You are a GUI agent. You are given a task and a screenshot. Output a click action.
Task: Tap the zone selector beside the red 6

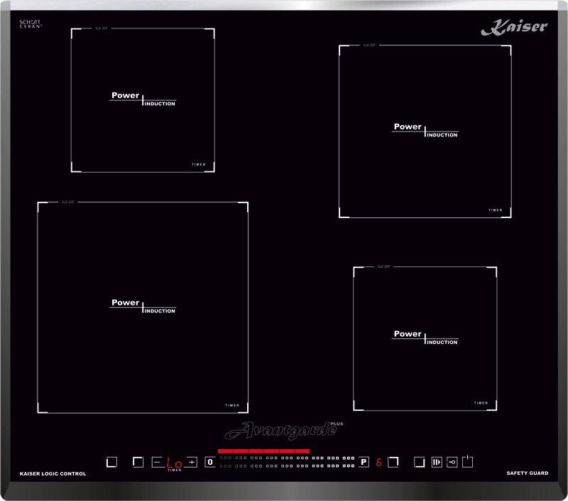[393, 462]
